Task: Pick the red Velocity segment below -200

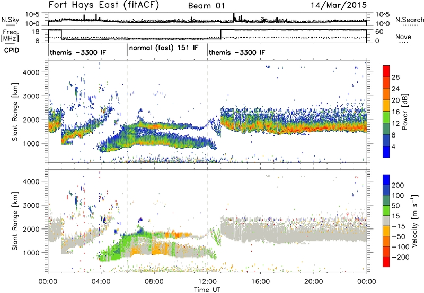Action: tap(386, 262)
